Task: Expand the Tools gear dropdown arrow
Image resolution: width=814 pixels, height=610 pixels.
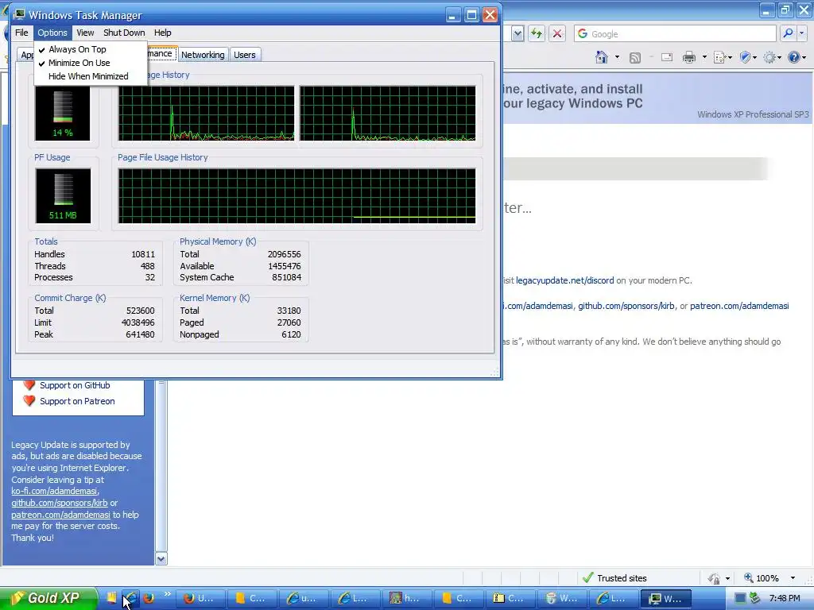Action: [x=779, y=57]
